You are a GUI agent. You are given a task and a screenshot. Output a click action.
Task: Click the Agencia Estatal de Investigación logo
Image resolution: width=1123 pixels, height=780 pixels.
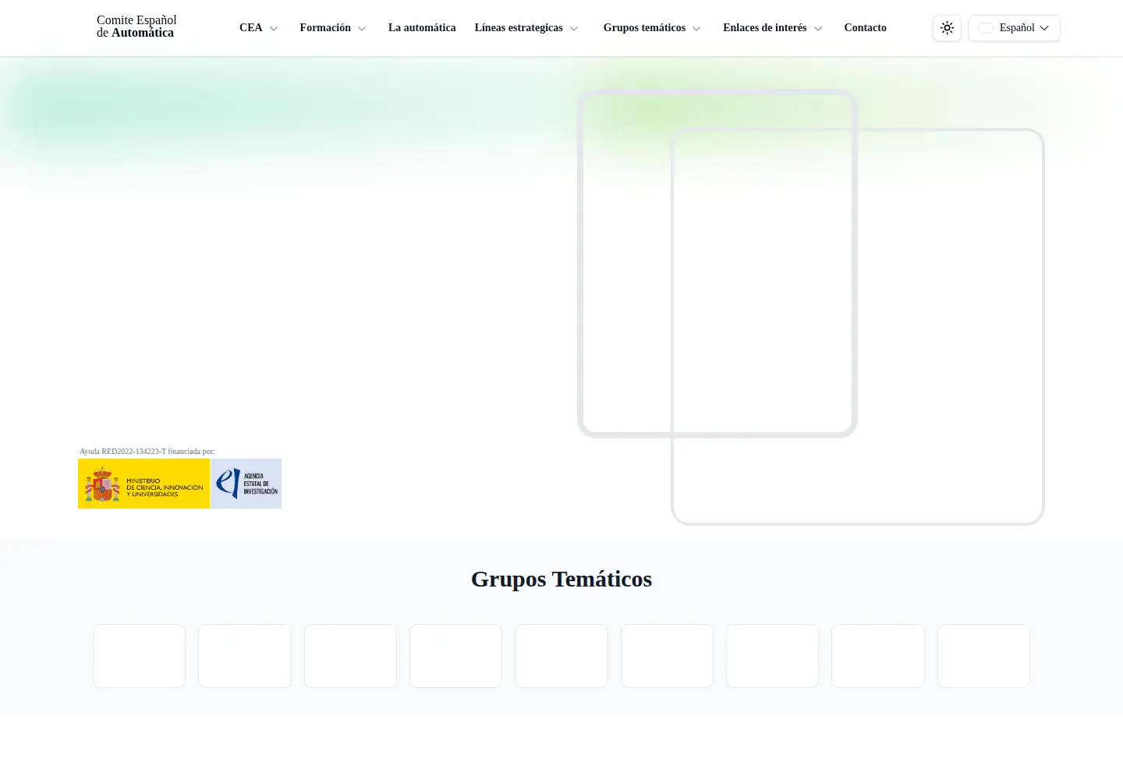246,484
